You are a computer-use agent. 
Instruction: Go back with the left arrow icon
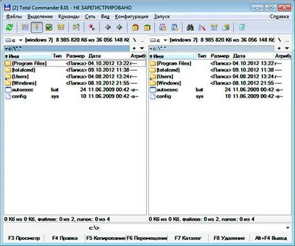[x=108, y=27]
